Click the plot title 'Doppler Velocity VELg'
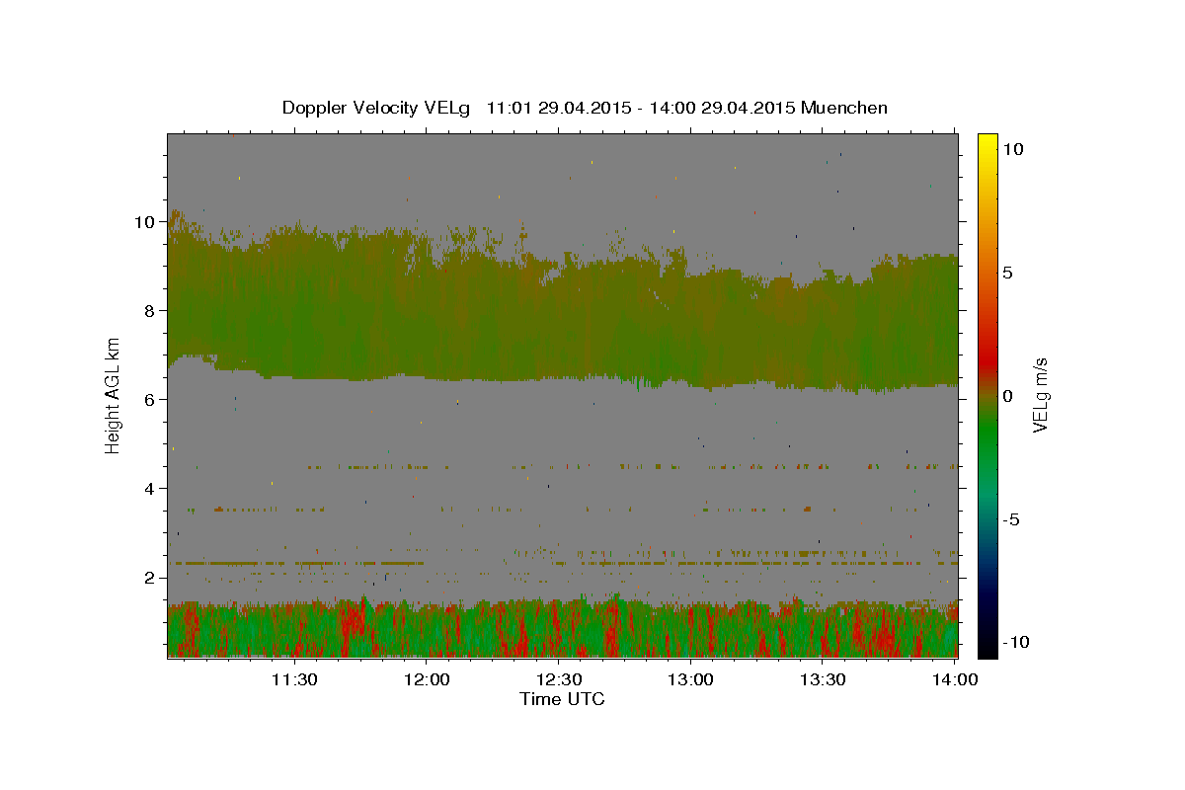 pyautogui.click(x=378, y=108)
